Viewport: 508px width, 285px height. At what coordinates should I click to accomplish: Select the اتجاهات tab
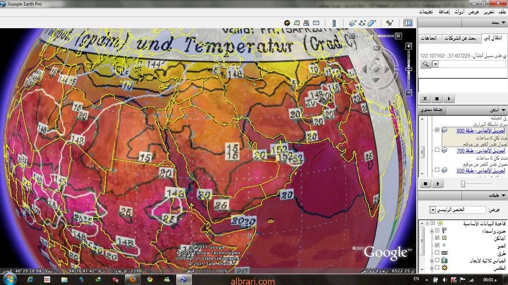tap(430, 38)
